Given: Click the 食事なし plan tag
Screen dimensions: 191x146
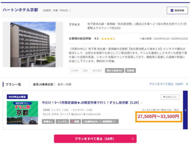Looking at the screenshot, I should click(x=48, y=122).
